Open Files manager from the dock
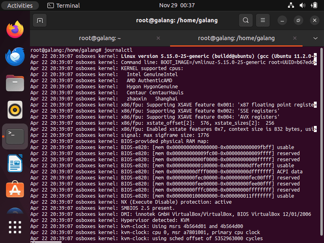324x243 pixels. (15, 83)
